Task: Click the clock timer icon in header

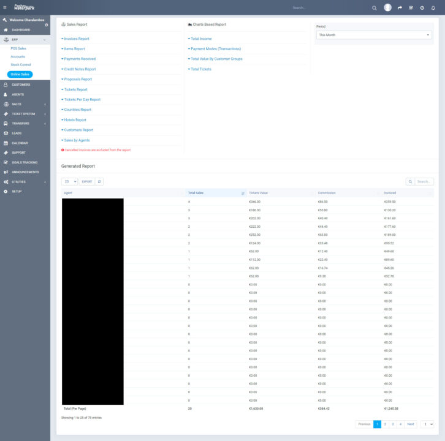Action: point(422,8)
